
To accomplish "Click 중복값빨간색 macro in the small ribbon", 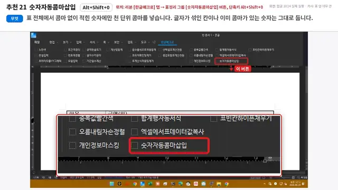I will pos(199,50).
